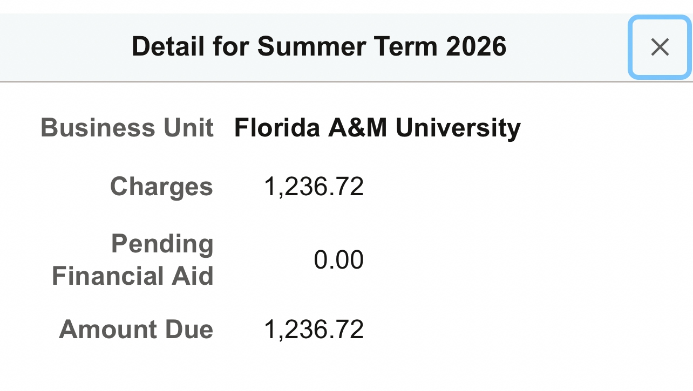
Task: Click the word 'Unit' in Business Unit label
Action: (x=191, y=128)
